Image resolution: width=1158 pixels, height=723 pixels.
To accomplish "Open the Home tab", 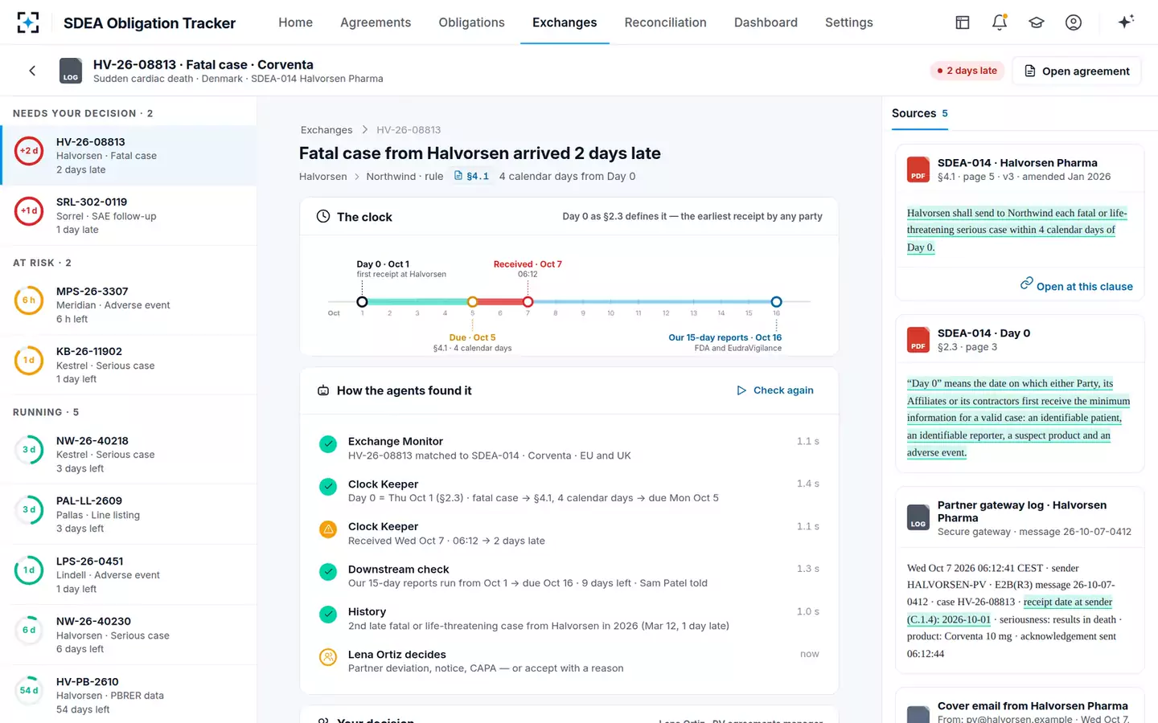I will pos(295,22).
